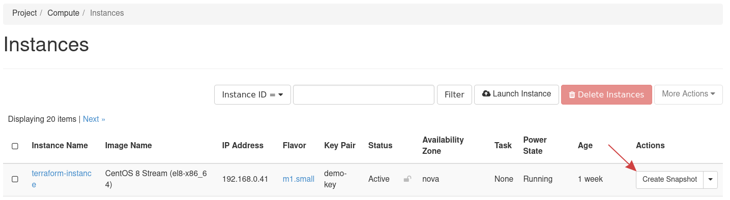The height and width of the screenshot is (200, 730).
Task: Click the cloud icon on Launch Instance
Action: (x=486, y=94)
